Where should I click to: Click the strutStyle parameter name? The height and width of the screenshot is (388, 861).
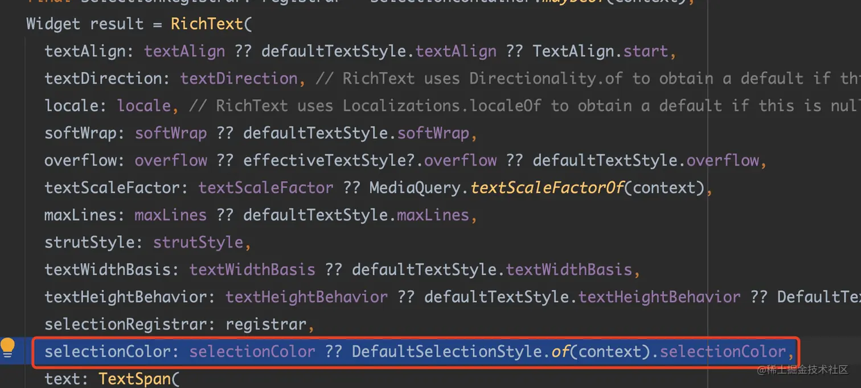coord(89,242)
